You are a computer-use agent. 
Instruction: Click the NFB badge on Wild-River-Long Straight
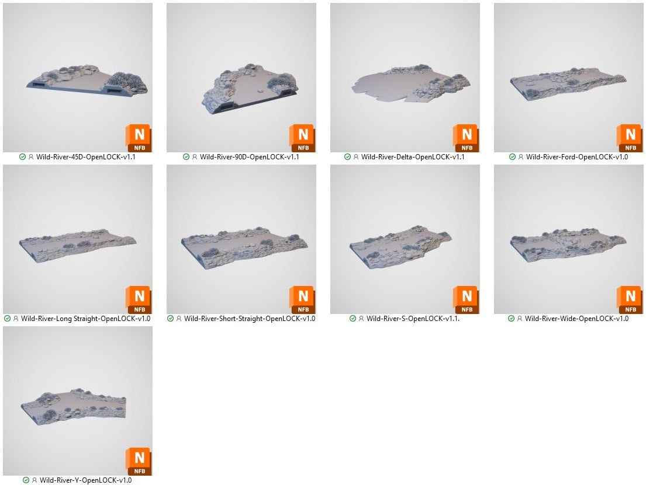click(139, 300)
